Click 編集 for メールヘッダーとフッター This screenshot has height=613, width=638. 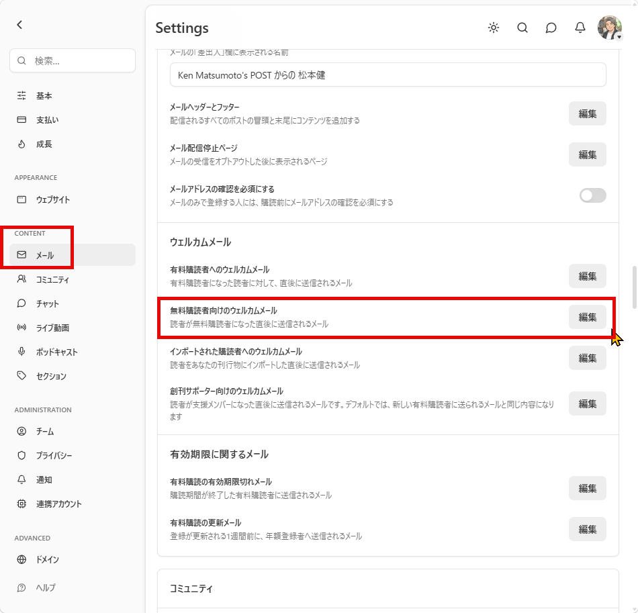tap(587, 113)
